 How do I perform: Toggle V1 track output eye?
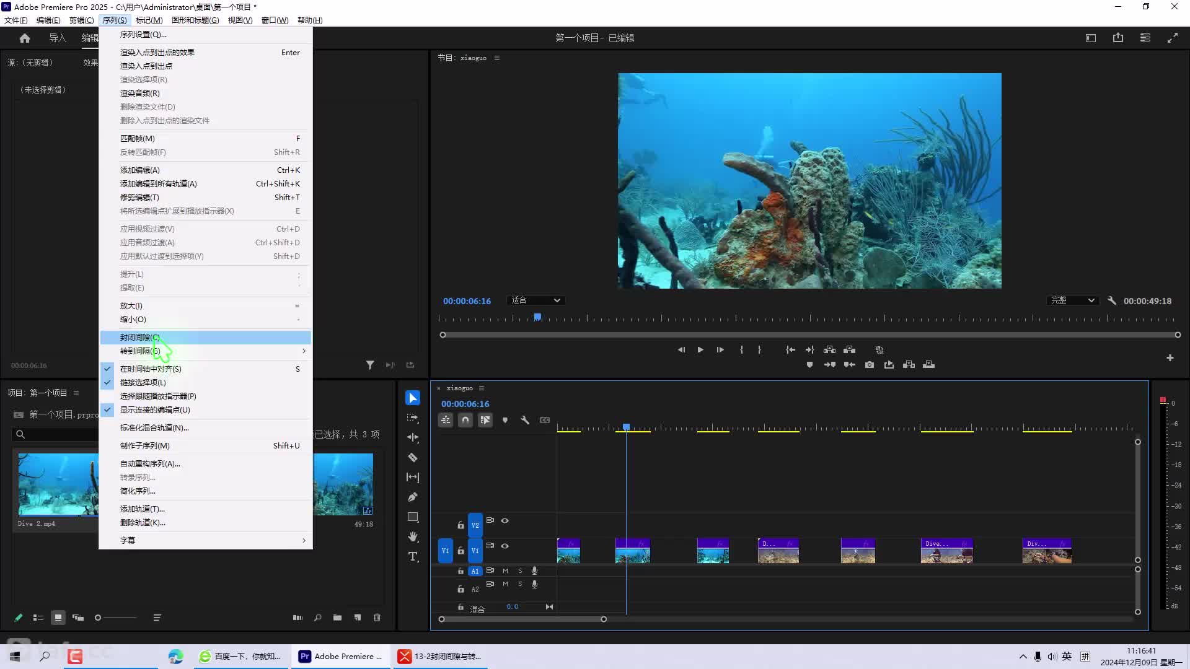point(505,546)
